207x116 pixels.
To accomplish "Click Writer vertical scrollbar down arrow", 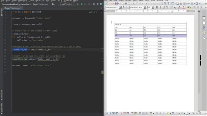I will coord(199,110).
